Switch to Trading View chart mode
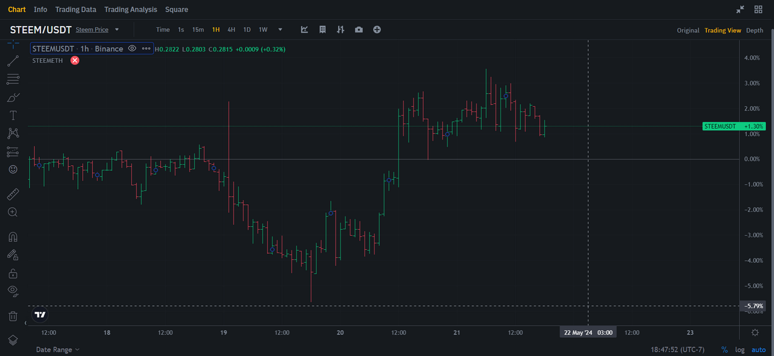 tap(723, 30)
